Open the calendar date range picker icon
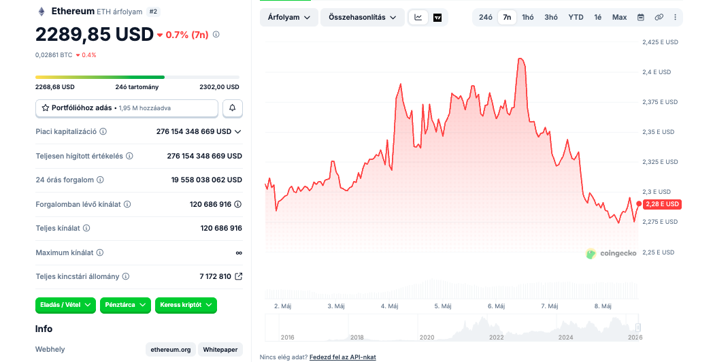The height and width of the screenshot is (362, 713). (641, 17)
